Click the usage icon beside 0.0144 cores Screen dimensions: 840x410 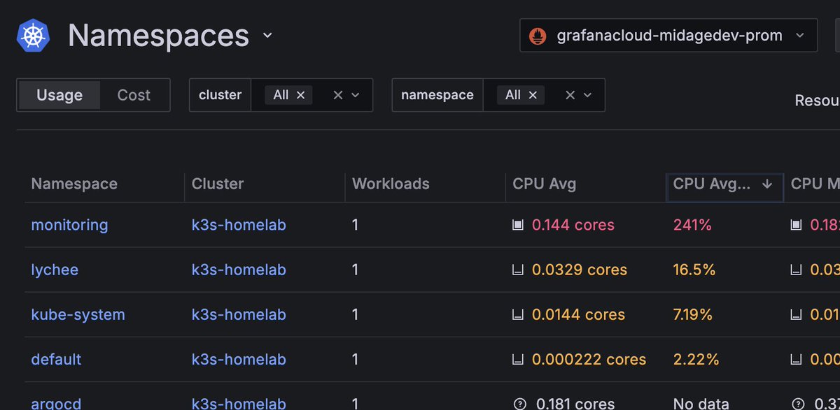tap(518, 314)
